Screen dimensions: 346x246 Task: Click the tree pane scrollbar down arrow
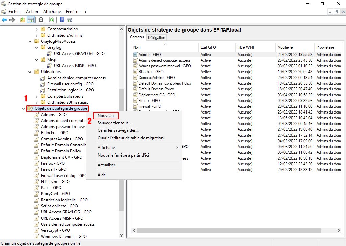(122, 235)
